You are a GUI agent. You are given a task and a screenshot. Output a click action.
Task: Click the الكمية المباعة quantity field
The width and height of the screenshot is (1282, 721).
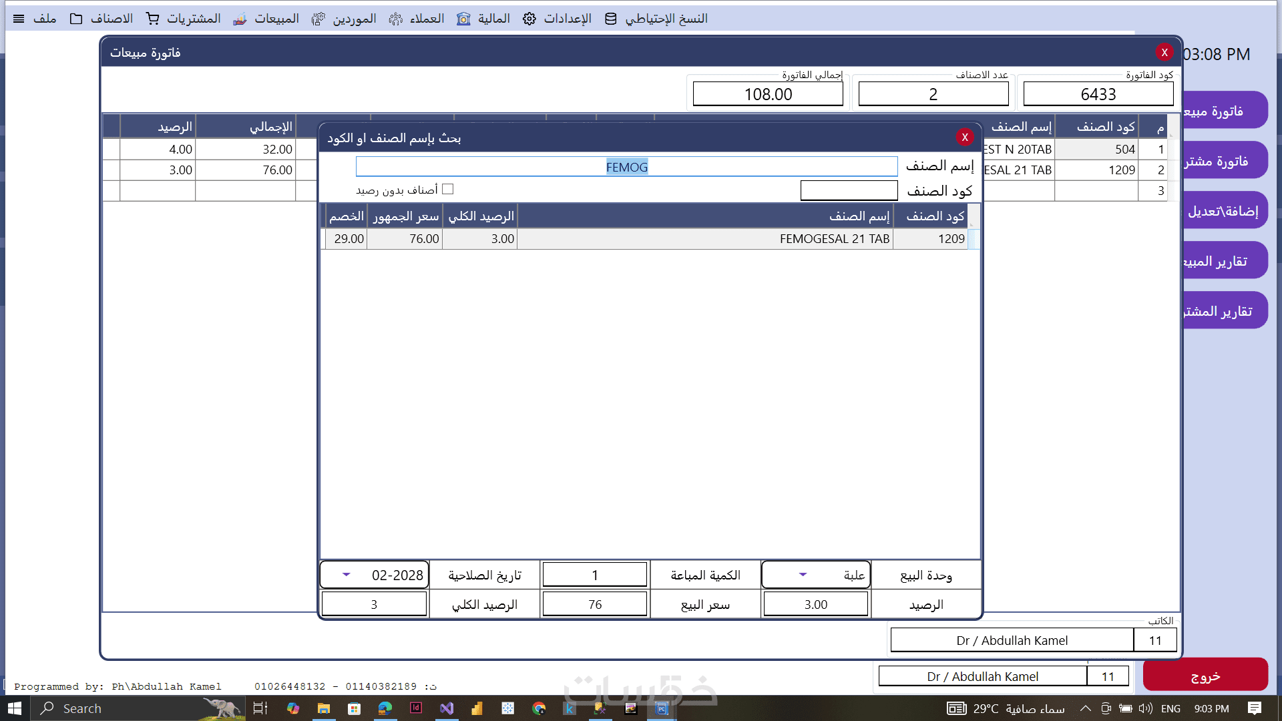tap(594, 575)
